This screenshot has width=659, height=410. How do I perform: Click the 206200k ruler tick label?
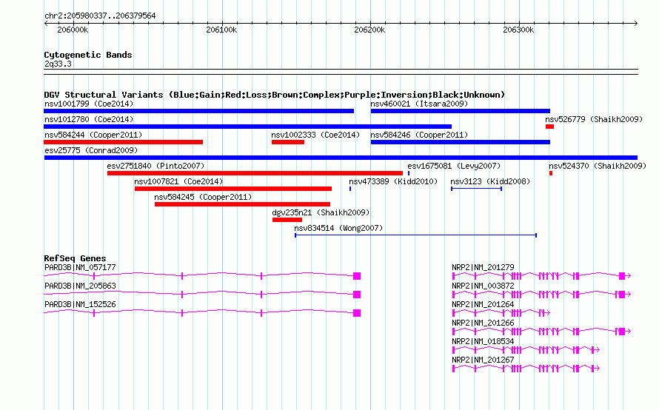pos(369,30)
